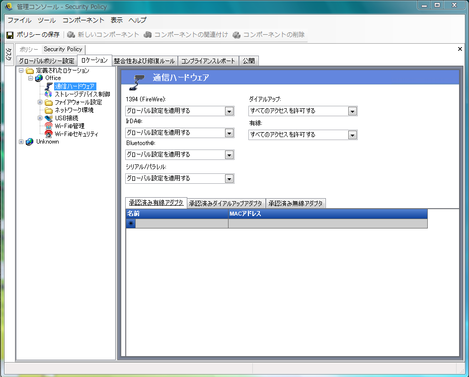469x377 pixels.
Task: Select the Office label in the tree
Action: pyautogui.click(x=53, y=78)
